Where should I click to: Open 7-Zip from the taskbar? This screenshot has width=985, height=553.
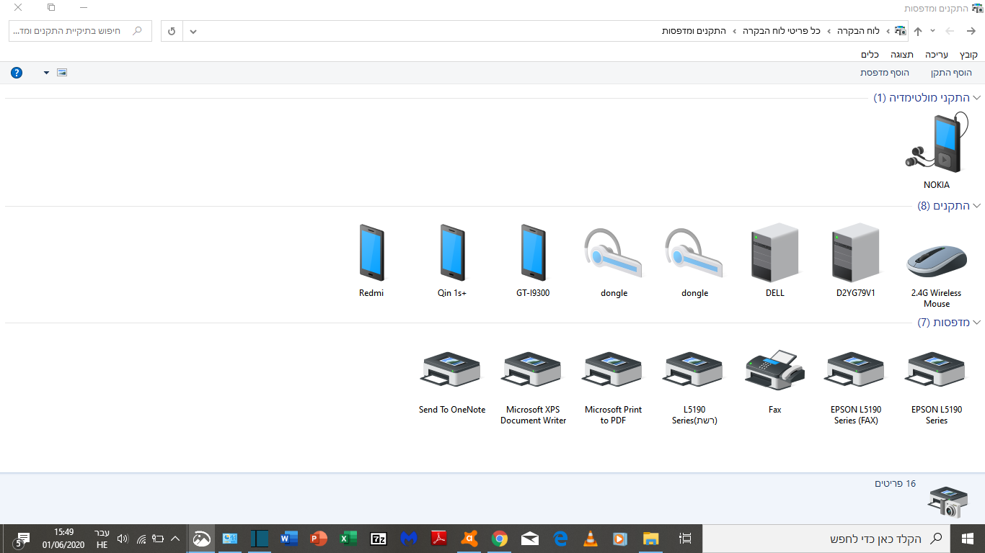coord(379,538)
